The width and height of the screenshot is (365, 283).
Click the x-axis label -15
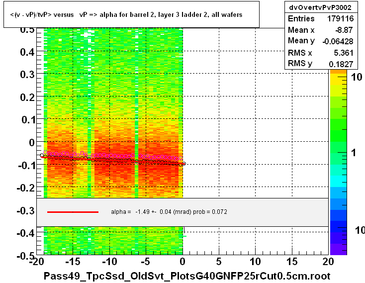click(73, 262)
